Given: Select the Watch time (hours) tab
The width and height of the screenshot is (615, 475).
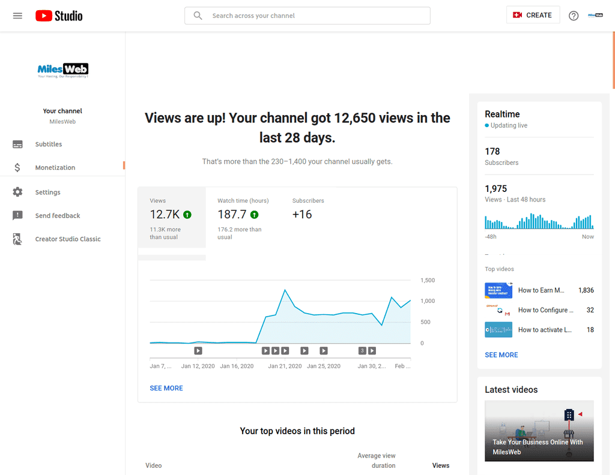Looking at the screenshot, I should (x=243, y=218).
